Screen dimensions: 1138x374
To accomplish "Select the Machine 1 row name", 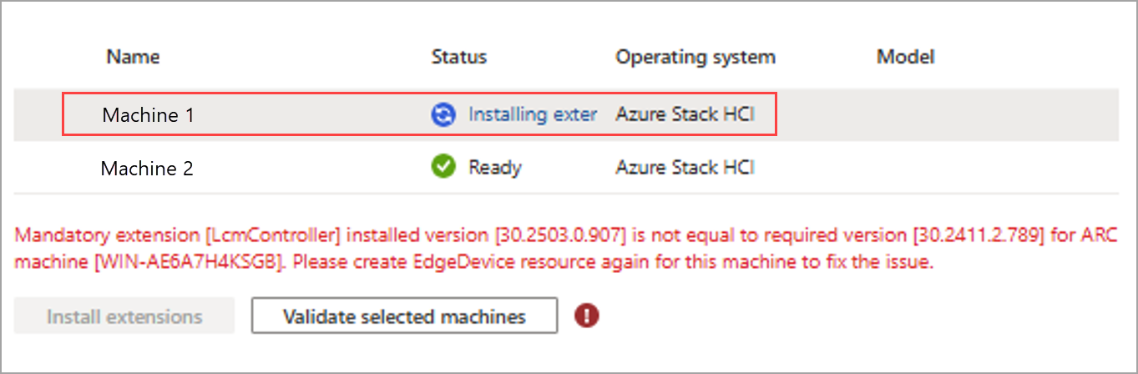I will (x=149, y=115).
